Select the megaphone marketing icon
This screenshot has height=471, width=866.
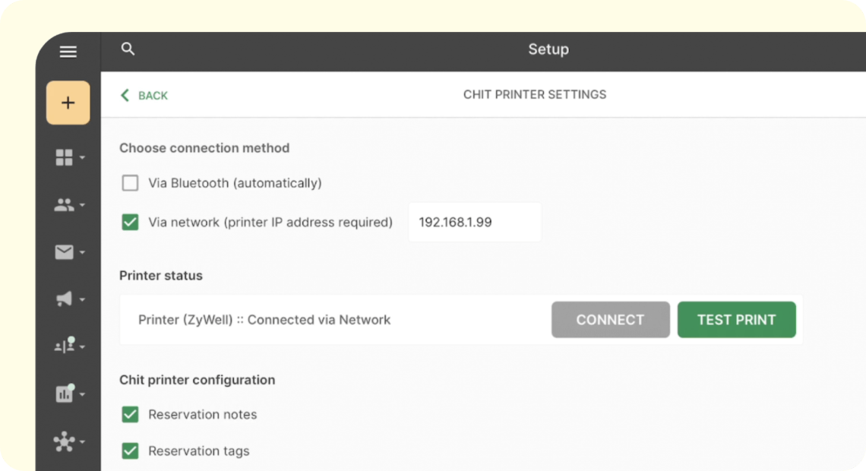pos(65,299)
